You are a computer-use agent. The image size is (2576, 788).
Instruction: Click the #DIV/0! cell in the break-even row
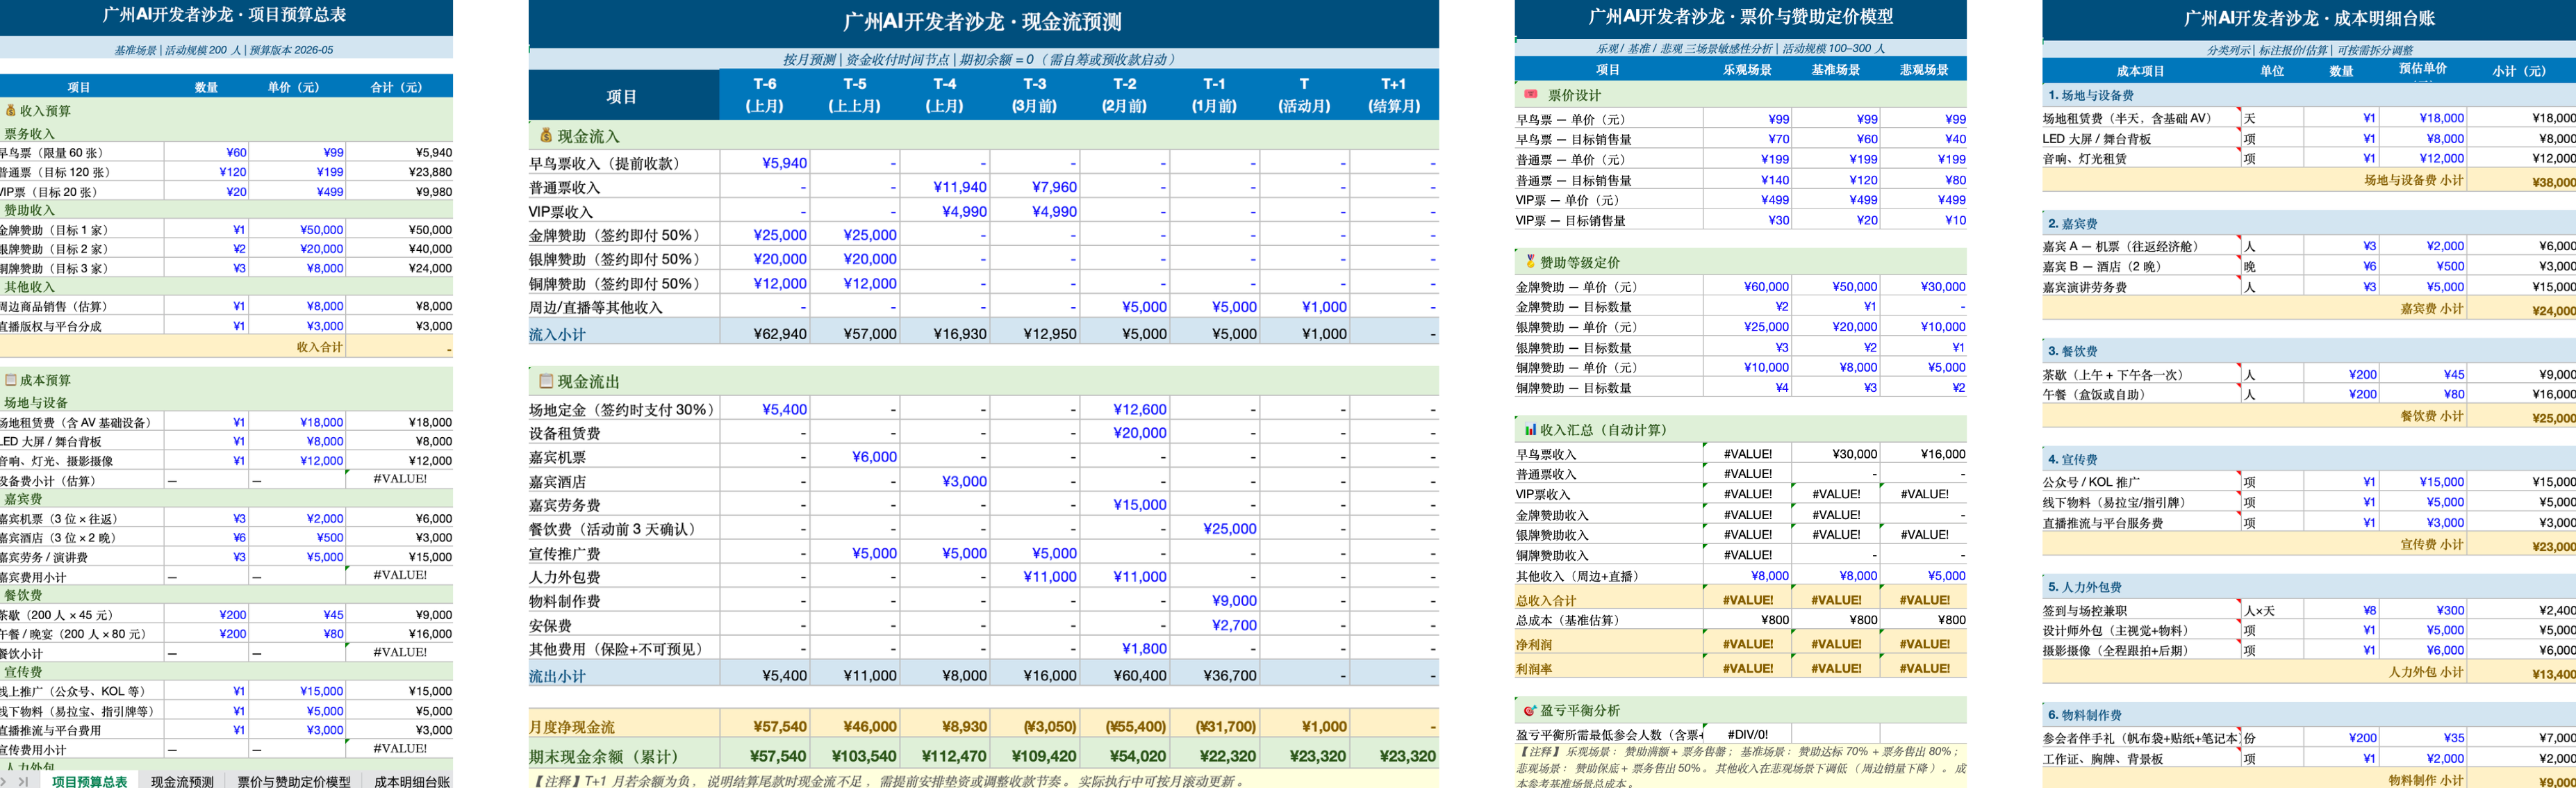(1747, 734)
